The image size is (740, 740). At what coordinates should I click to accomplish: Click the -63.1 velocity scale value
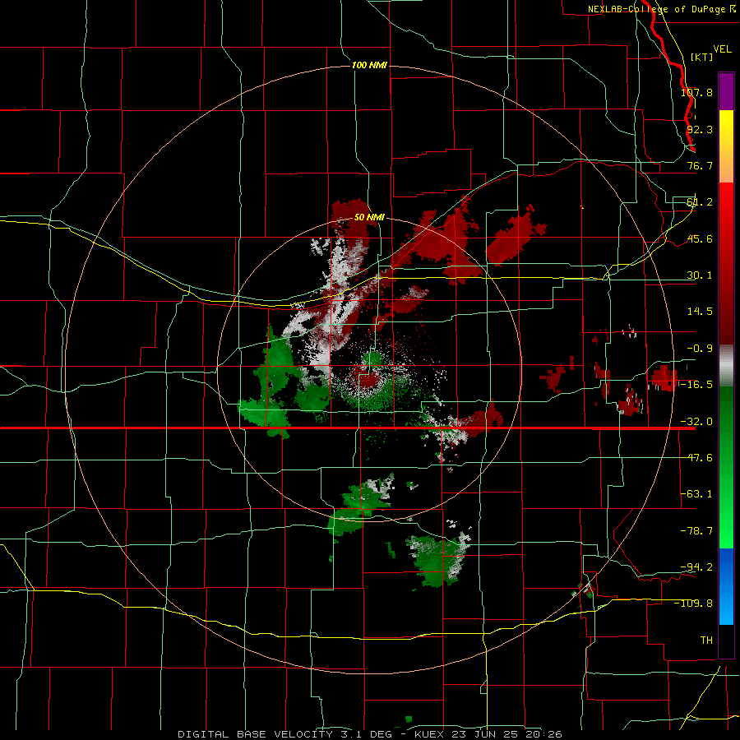[x=696, y=494]
